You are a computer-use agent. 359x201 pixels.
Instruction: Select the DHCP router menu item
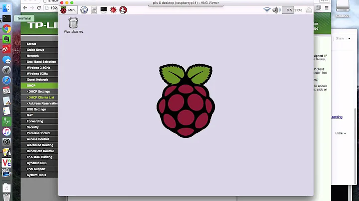39,86
